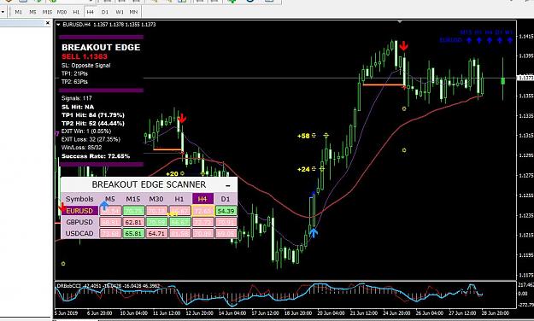Image resolution: width=534 pixels, height=321 pixels.
Task: Open USDCAD D1 scanner cell
Action: tap(226, 233)
